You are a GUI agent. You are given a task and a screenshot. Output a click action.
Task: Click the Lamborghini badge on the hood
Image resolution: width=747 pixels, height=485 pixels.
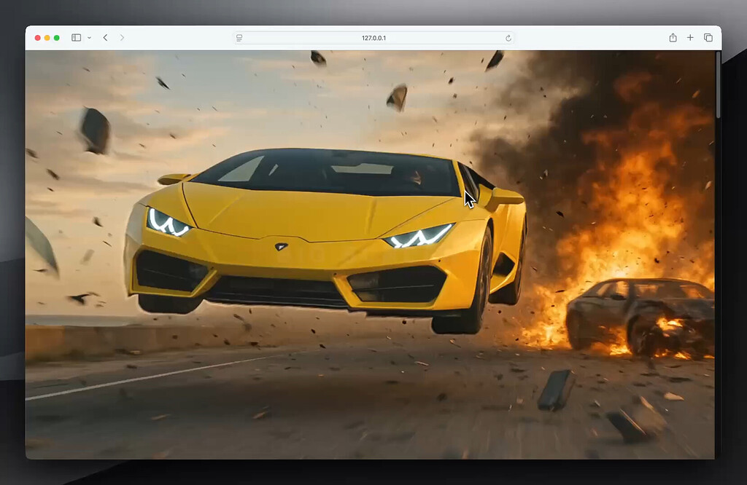(x=281, y=248)
